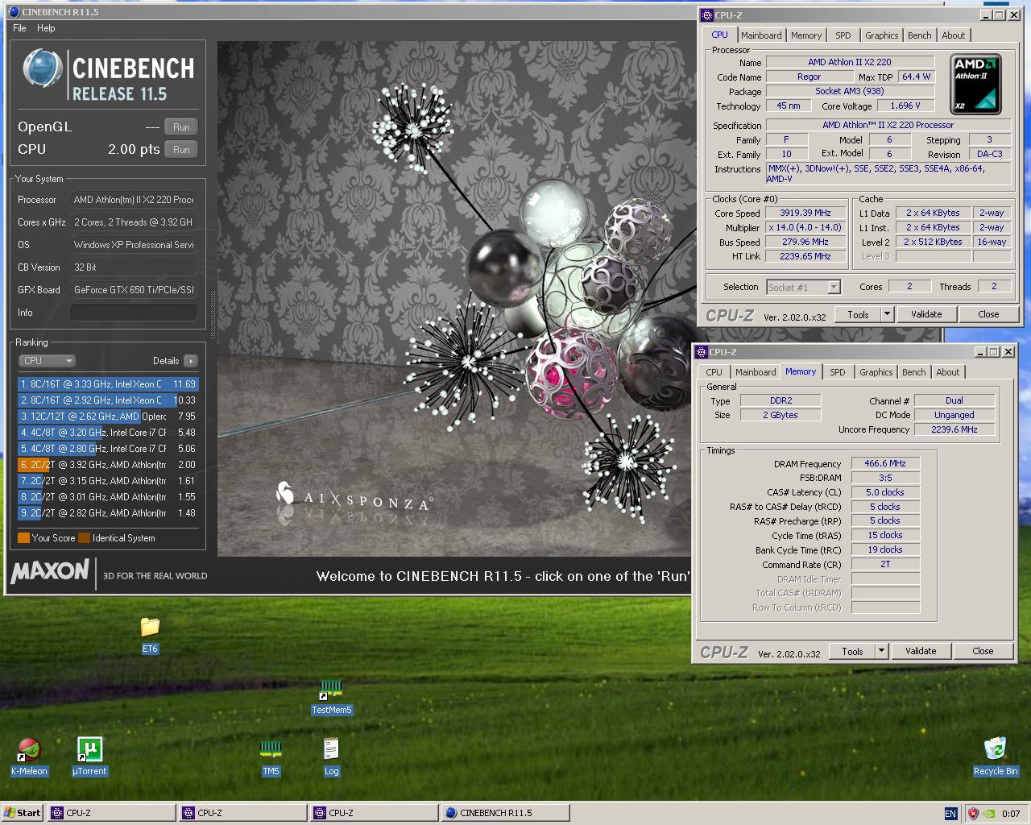This screenshot has width=1031, height=825.
Task: Click the Cinebench logo sphere
Action: click(42, 68)
